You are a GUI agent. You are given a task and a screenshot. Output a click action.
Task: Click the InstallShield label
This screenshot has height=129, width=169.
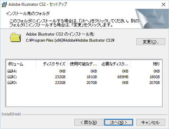[11, 114]
